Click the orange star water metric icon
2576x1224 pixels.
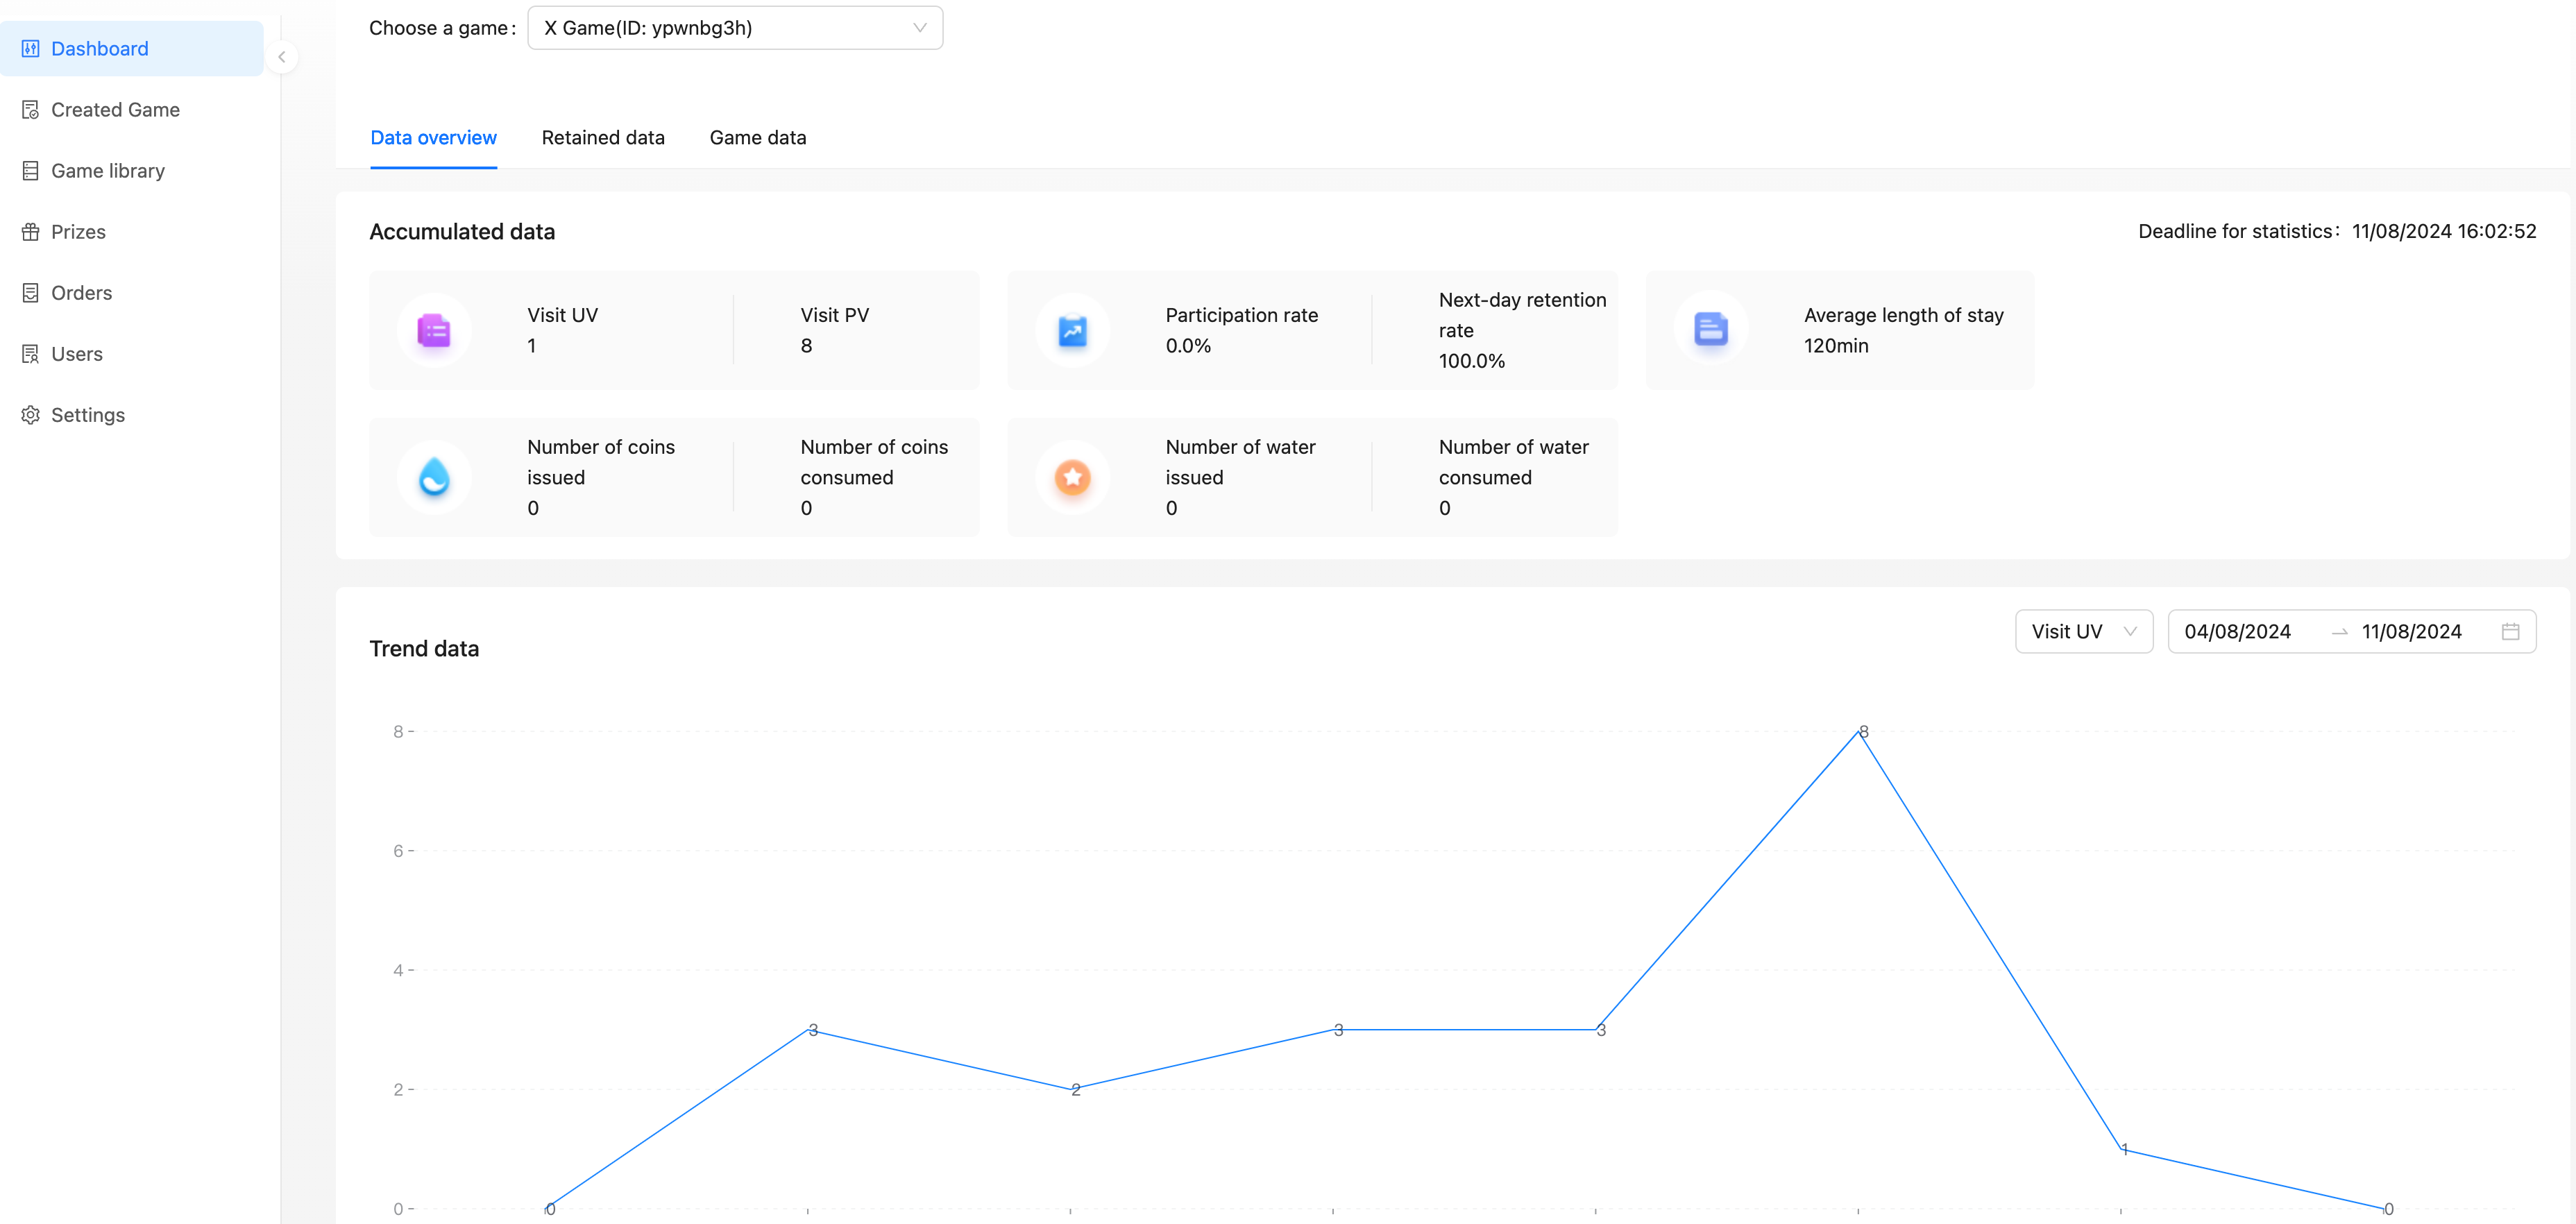(1072, 477)
